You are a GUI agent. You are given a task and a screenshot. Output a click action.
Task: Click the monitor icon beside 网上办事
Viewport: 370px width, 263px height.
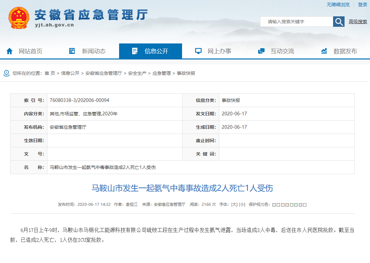click(198, 51)
